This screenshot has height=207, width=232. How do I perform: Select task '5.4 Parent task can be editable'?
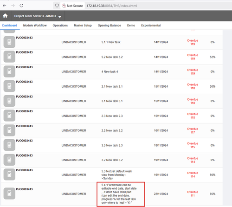pos(119,194)
